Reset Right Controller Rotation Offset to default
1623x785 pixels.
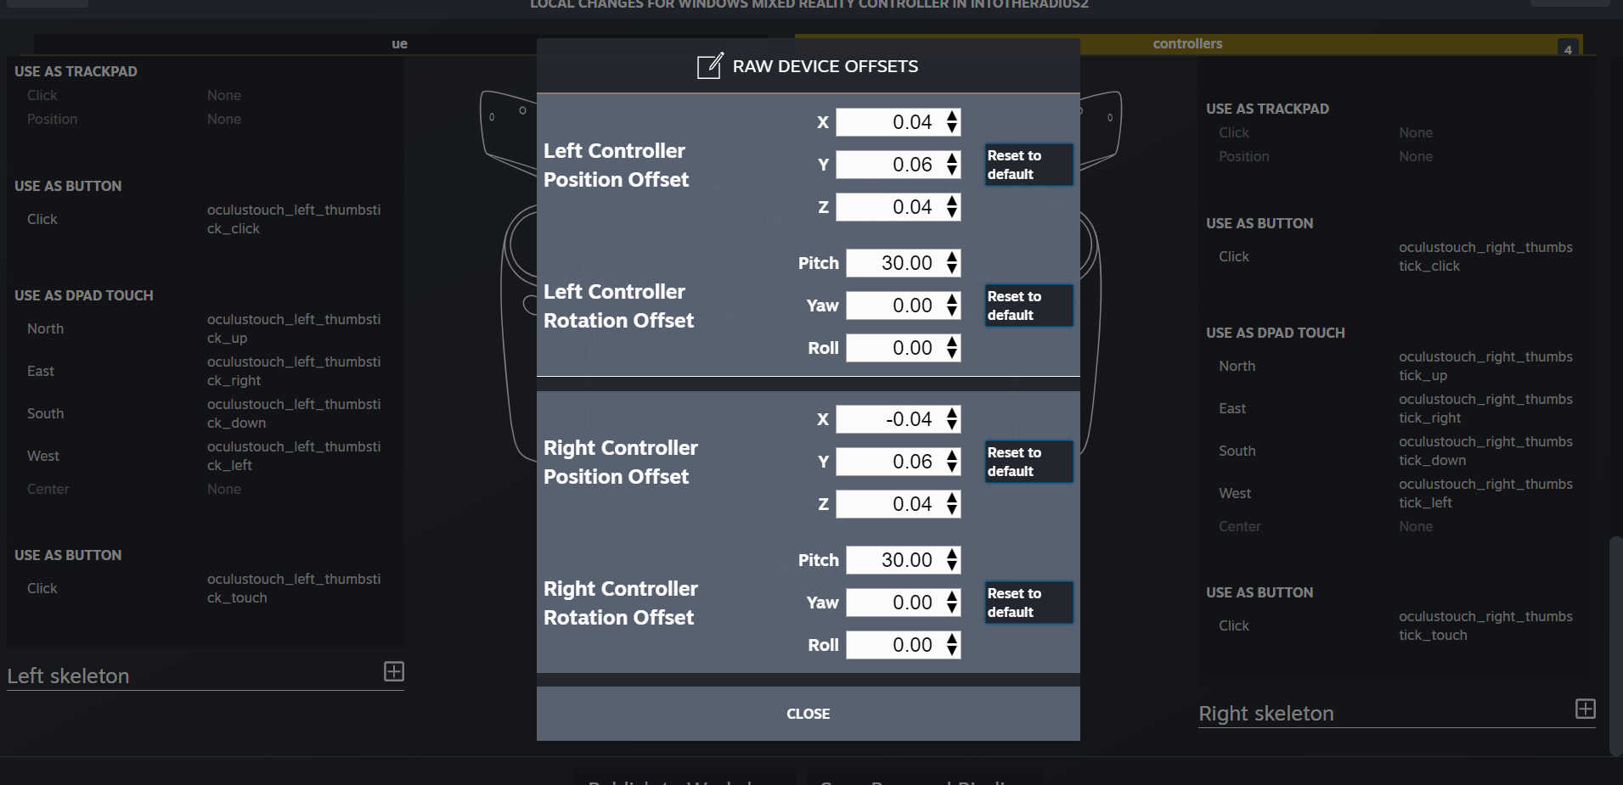coord(1028,603)
